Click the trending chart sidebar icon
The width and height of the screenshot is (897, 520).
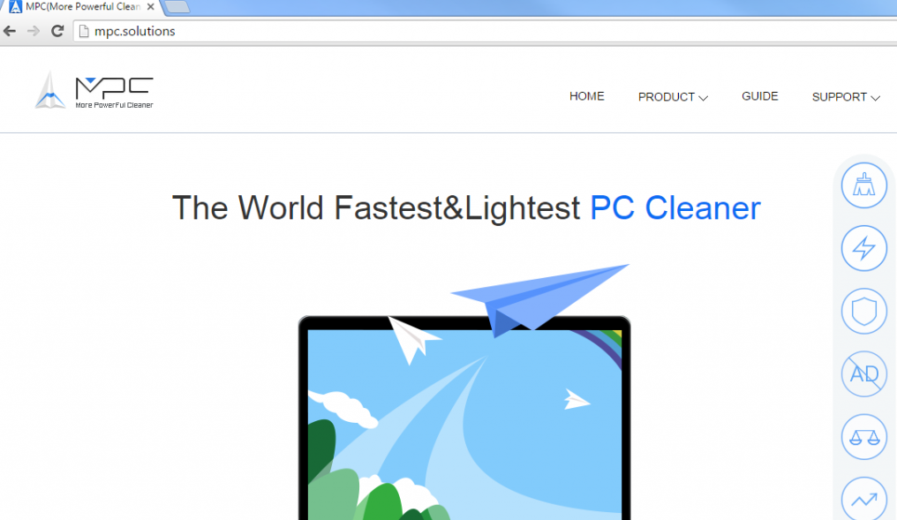[863, 499]
